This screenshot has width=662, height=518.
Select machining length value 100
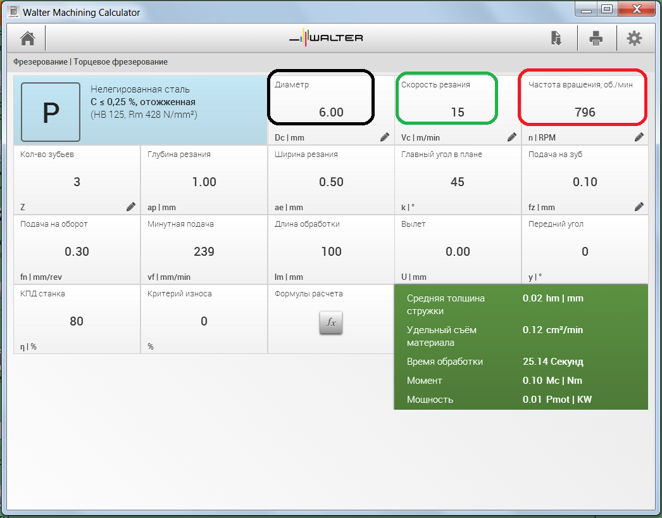tap(331, 251)
